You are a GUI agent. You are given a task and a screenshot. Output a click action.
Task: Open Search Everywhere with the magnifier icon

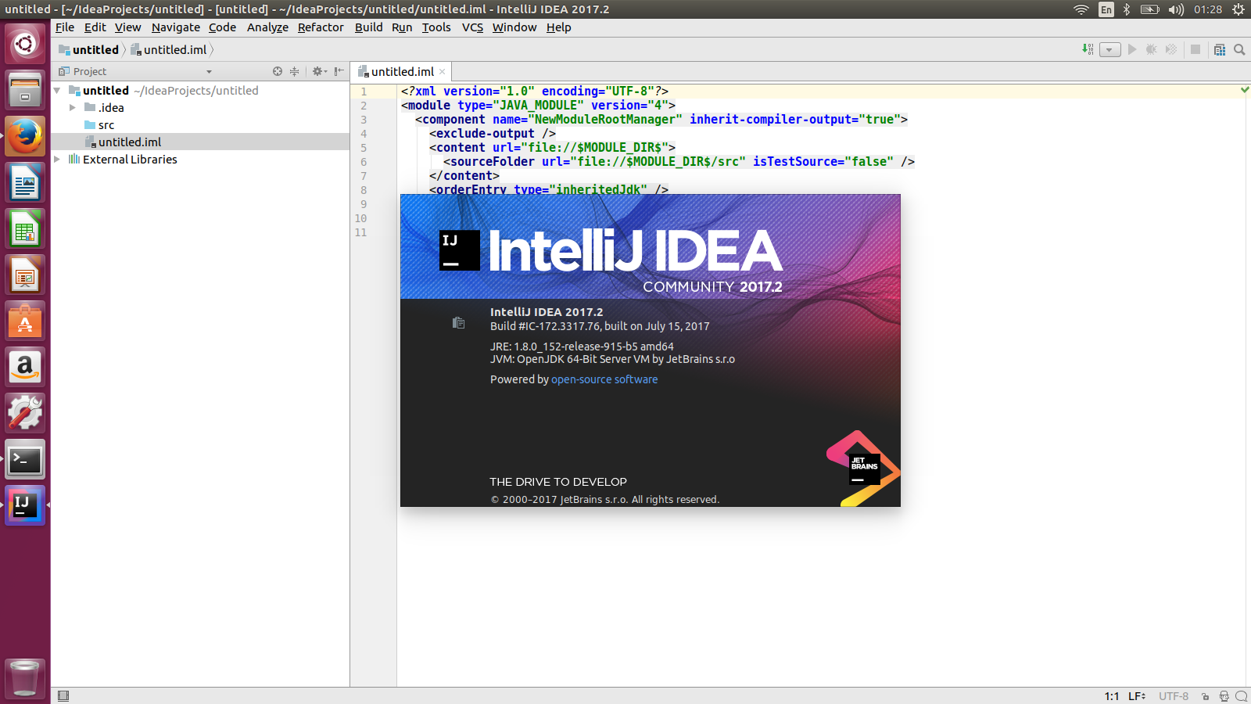(1239, 49)
